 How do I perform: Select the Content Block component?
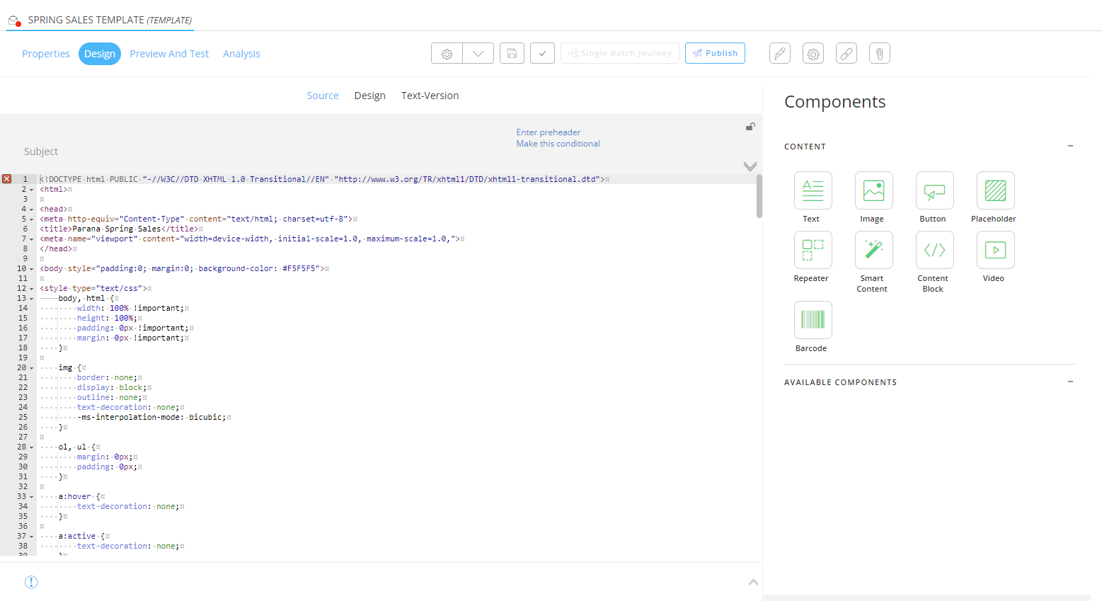[x=934, y=250]
